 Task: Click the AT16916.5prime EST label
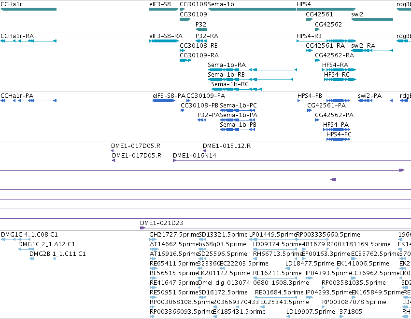point(174,254)
